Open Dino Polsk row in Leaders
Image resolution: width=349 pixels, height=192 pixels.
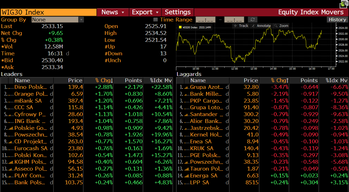coord(30,87)
